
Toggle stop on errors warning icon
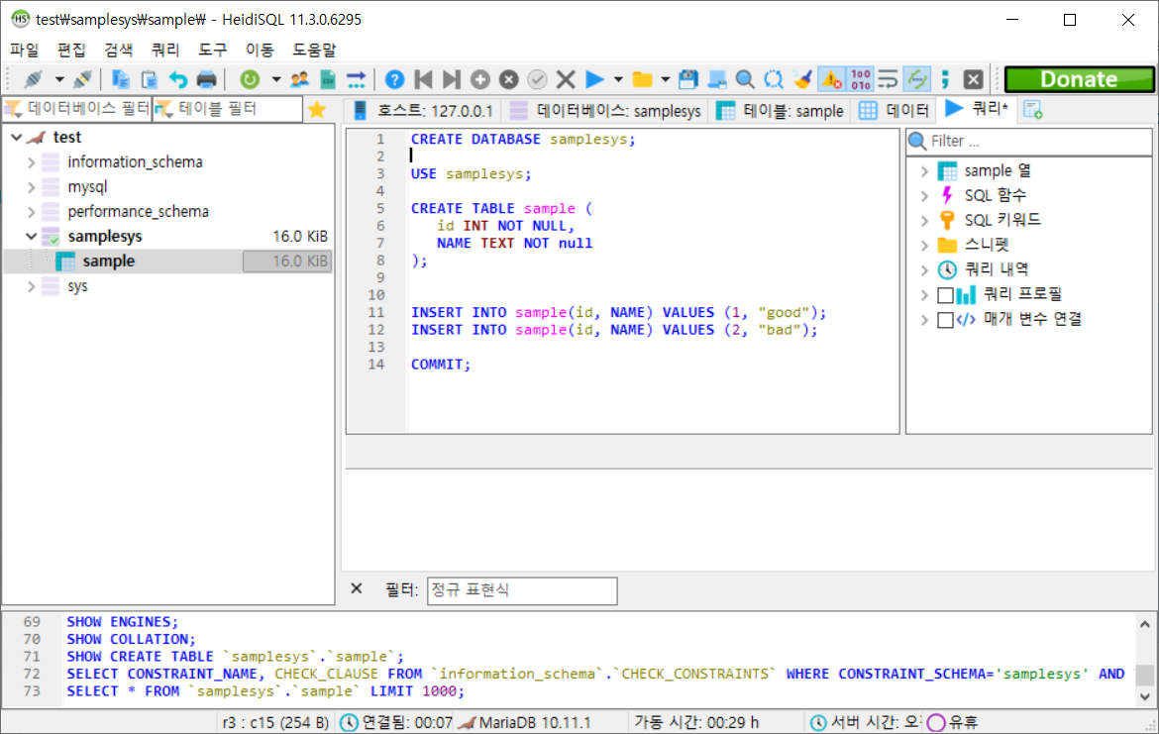pos(831,79)
